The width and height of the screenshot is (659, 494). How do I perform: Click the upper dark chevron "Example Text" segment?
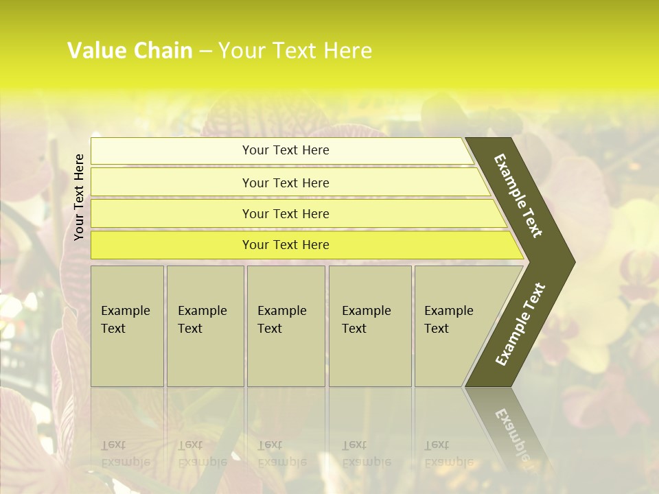520,197
